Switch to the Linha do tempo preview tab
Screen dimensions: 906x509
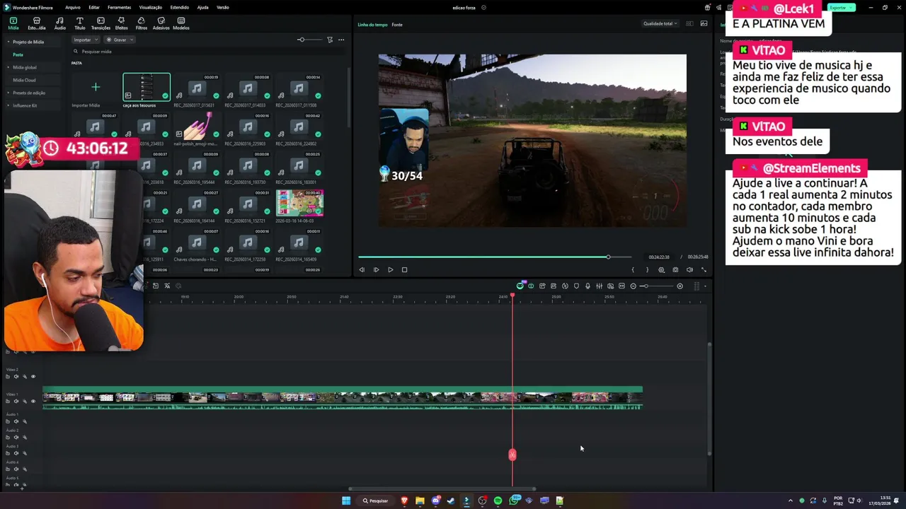click(372, 25)
